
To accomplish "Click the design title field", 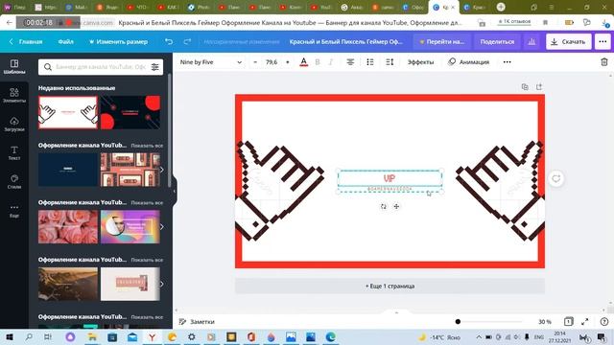I will [346, 41].
